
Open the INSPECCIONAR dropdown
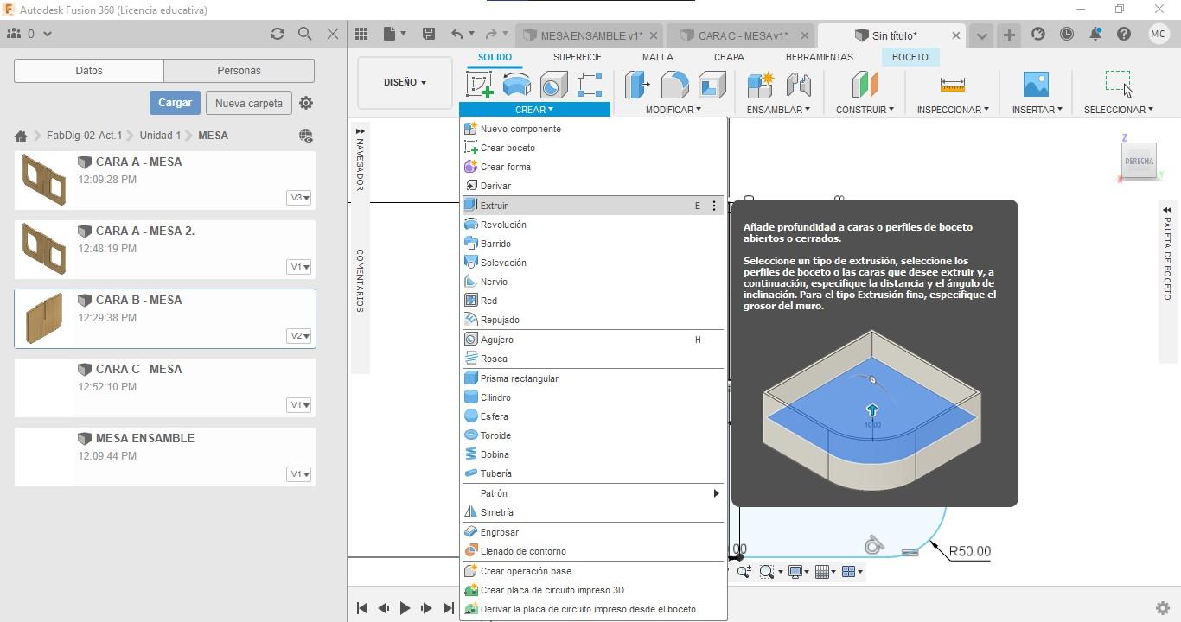point(953,110)
